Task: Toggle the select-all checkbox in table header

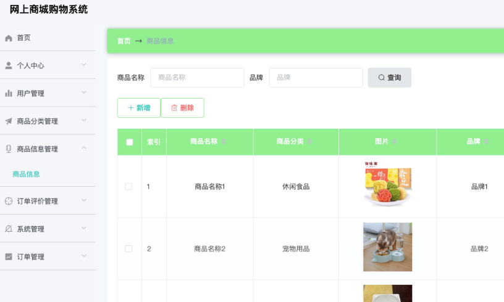Action: click(129, 142)
